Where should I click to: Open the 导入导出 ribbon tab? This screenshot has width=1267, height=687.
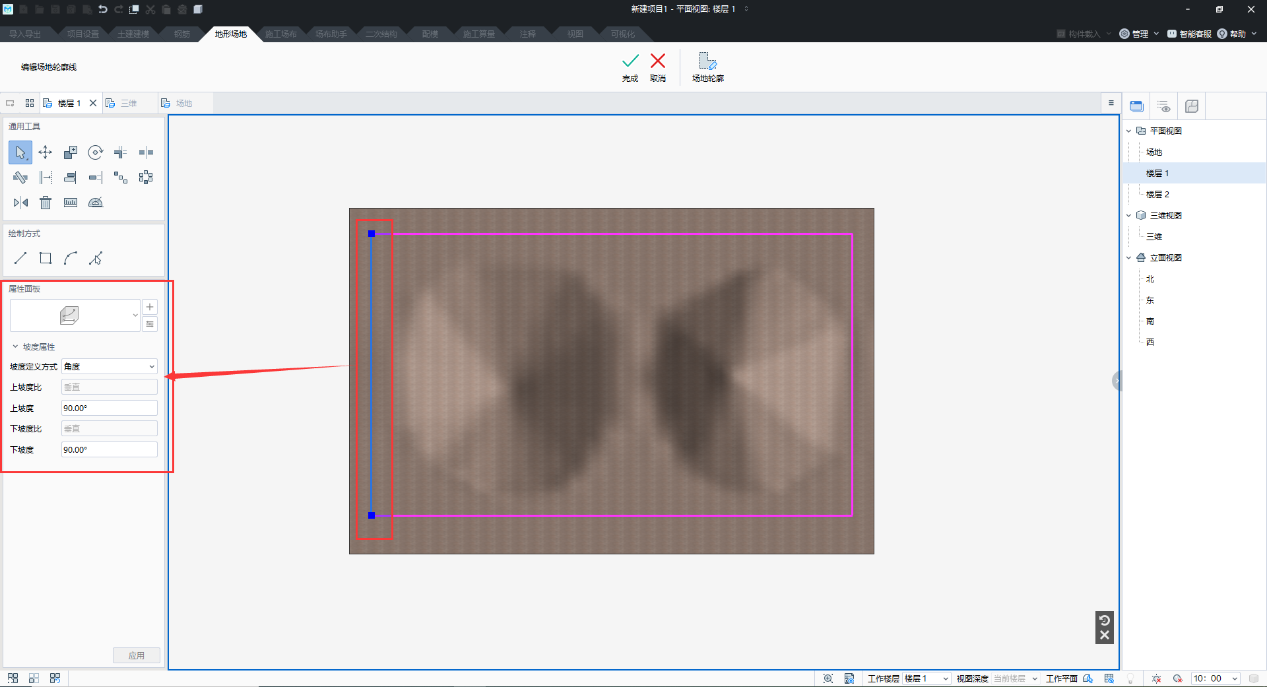25,34
